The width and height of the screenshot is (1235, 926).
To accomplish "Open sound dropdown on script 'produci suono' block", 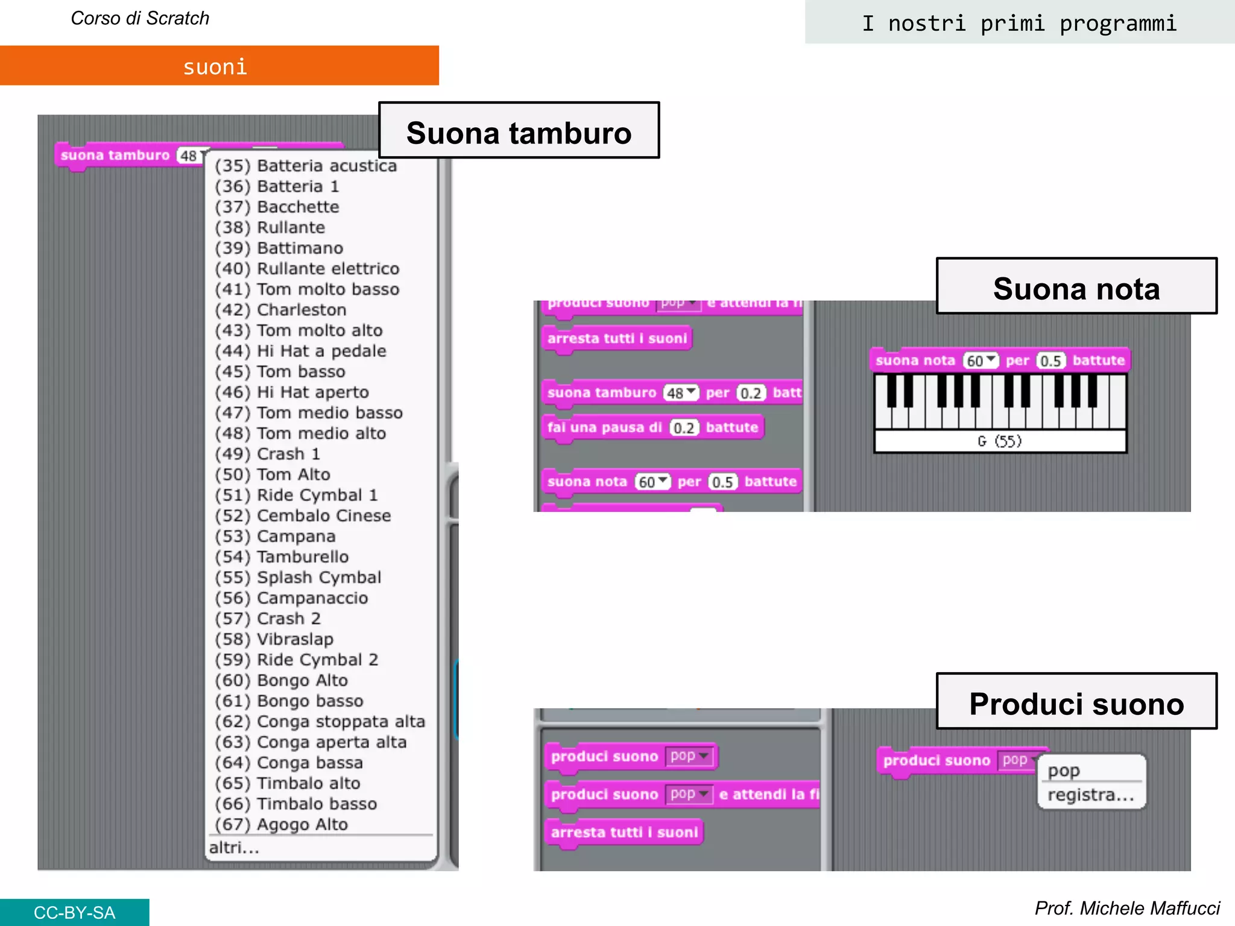I will 1019,760.
